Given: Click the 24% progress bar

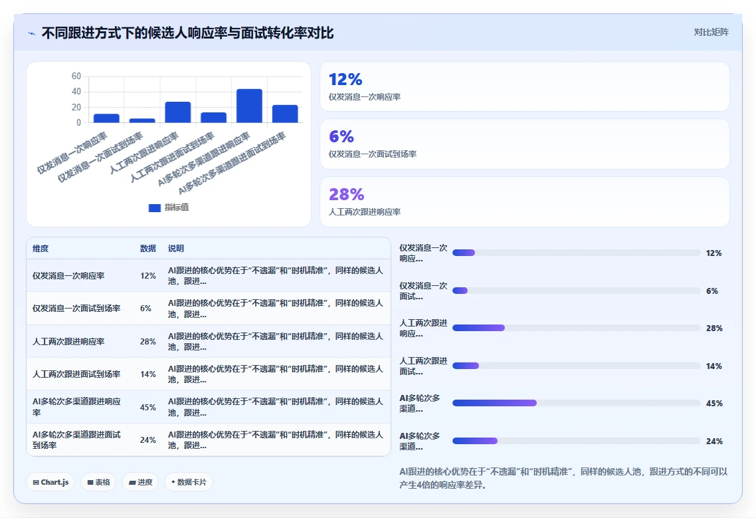Looking at the screenshot, I should [x=576, y=441].
